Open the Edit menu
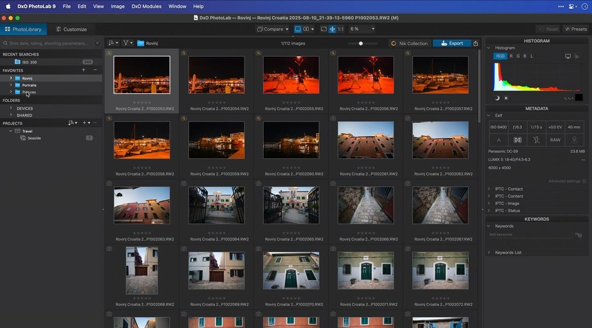Screen dimensions: 592x328 pyautogui.click(x=82, y=6)
